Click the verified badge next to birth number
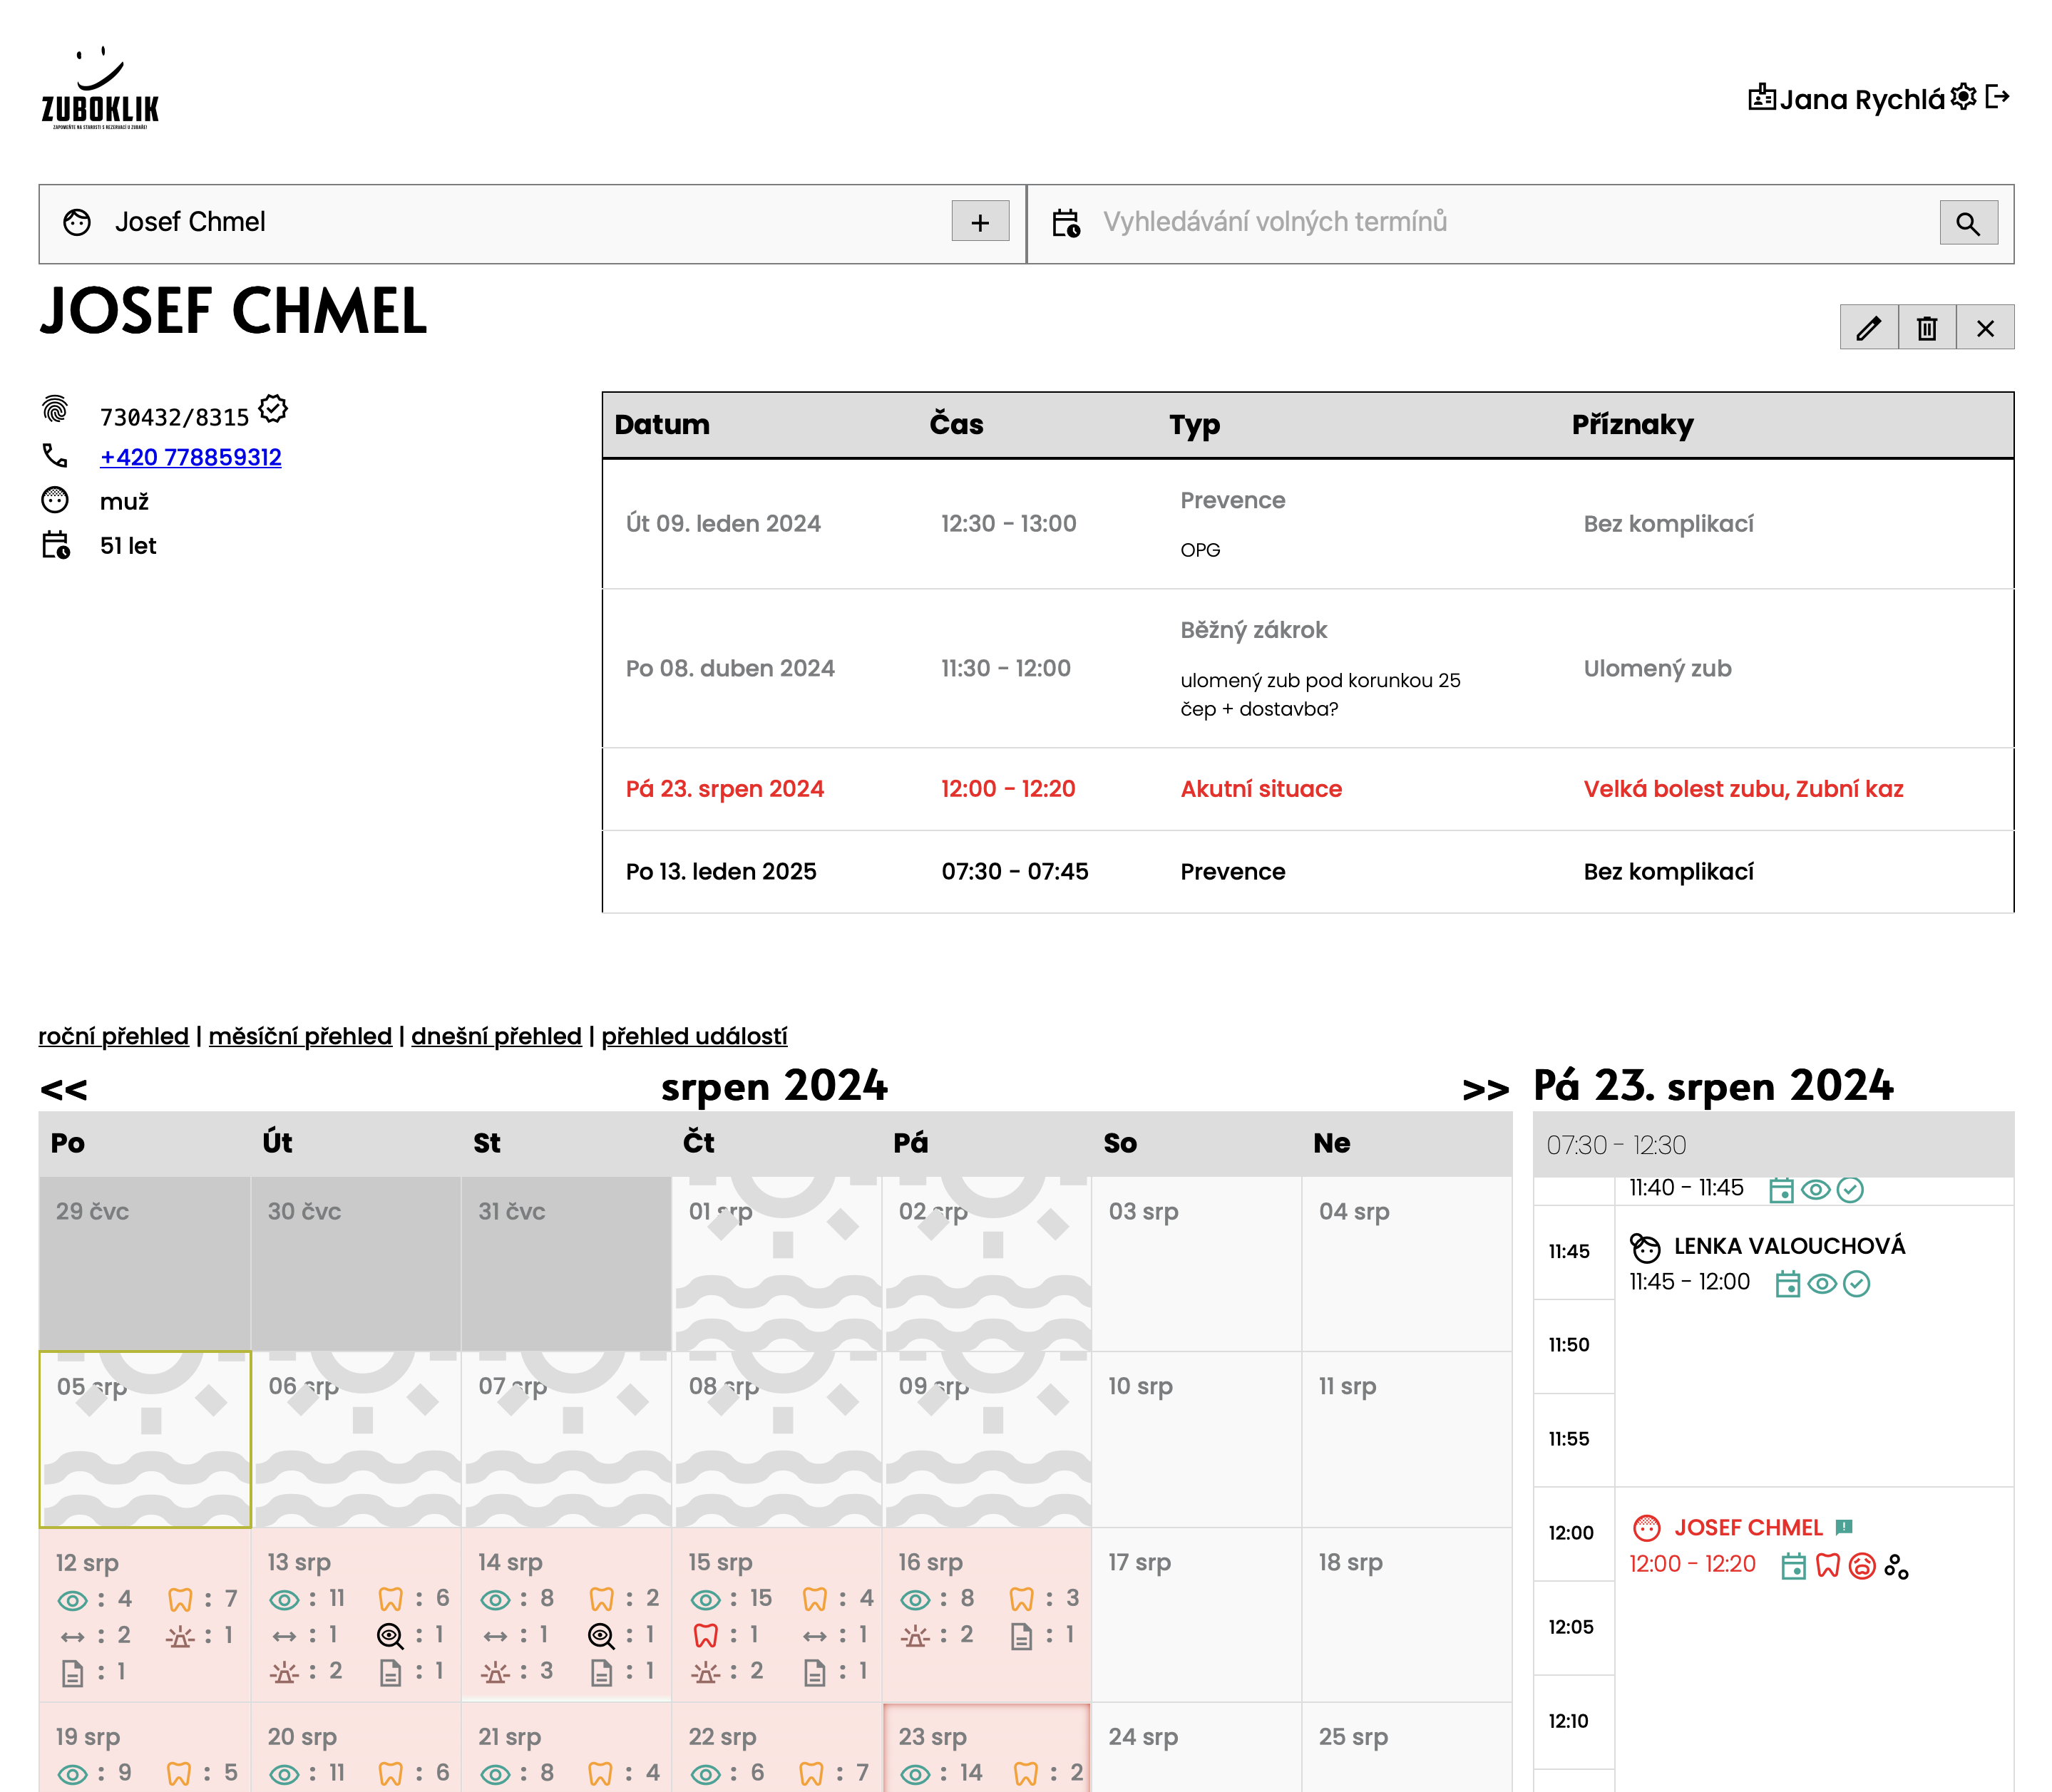 [273, 409]
